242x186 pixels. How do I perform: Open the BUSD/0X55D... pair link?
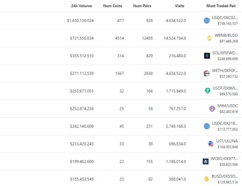pyautogui.click(x=225, y=176)
